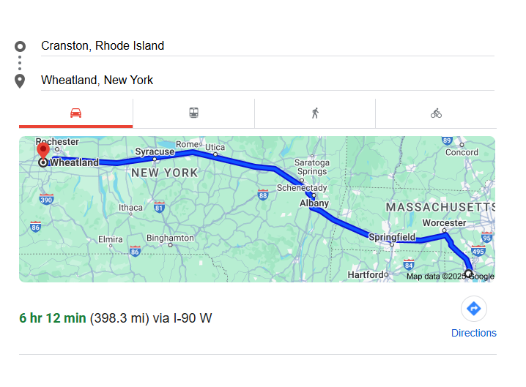
Task: Click the Syracuse label on the map
Action: click(155, 152)
